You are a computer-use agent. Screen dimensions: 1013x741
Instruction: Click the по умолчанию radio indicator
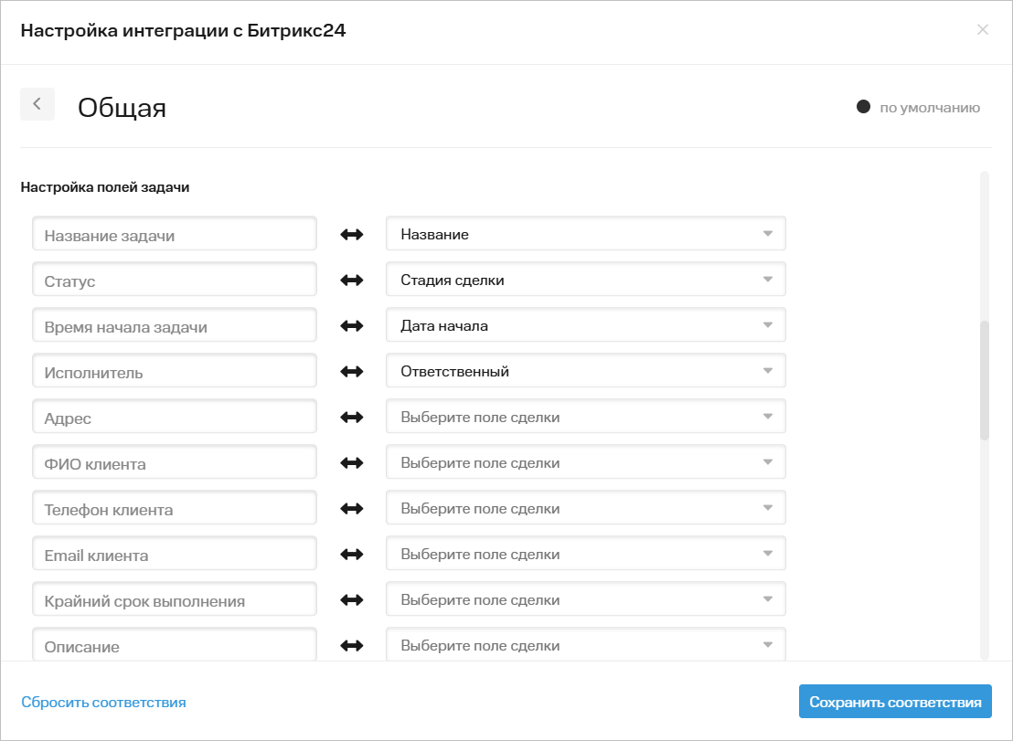(x=863, y=107)
